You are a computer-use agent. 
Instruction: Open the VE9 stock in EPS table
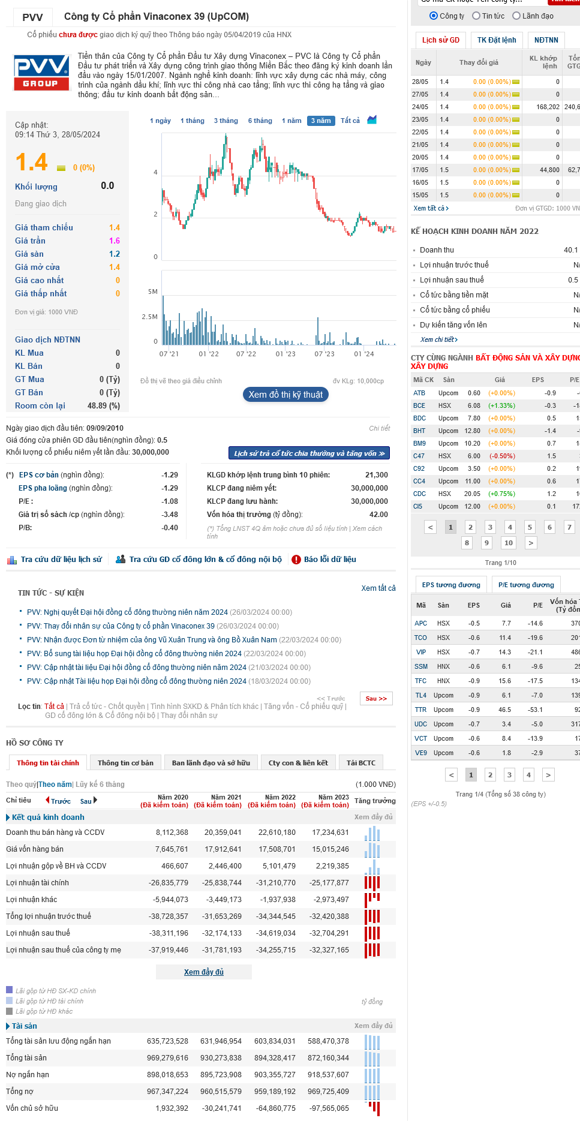click(421, 753)
